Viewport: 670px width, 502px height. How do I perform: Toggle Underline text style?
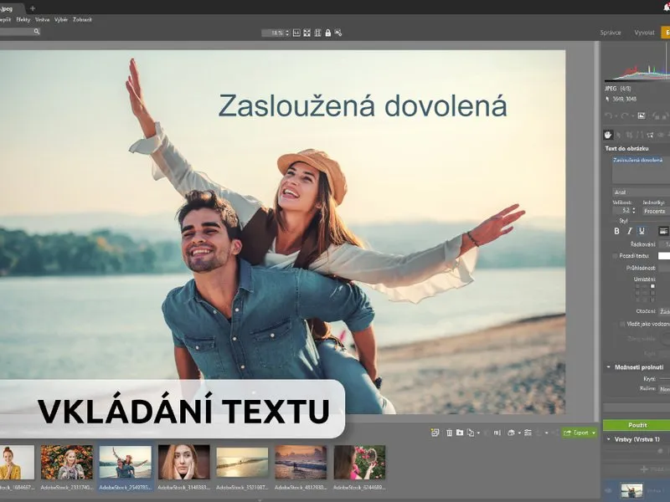(642, 231)
